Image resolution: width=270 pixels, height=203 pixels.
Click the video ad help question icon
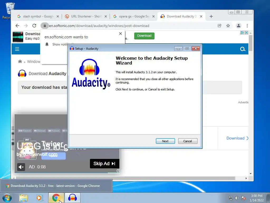click(x=118, y=171)
